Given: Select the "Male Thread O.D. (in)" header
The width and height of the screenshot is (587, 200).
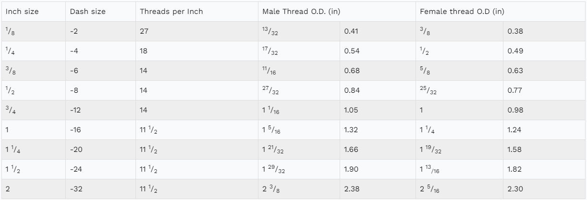Looking at the screenshot, I should (x=301, y=12).
